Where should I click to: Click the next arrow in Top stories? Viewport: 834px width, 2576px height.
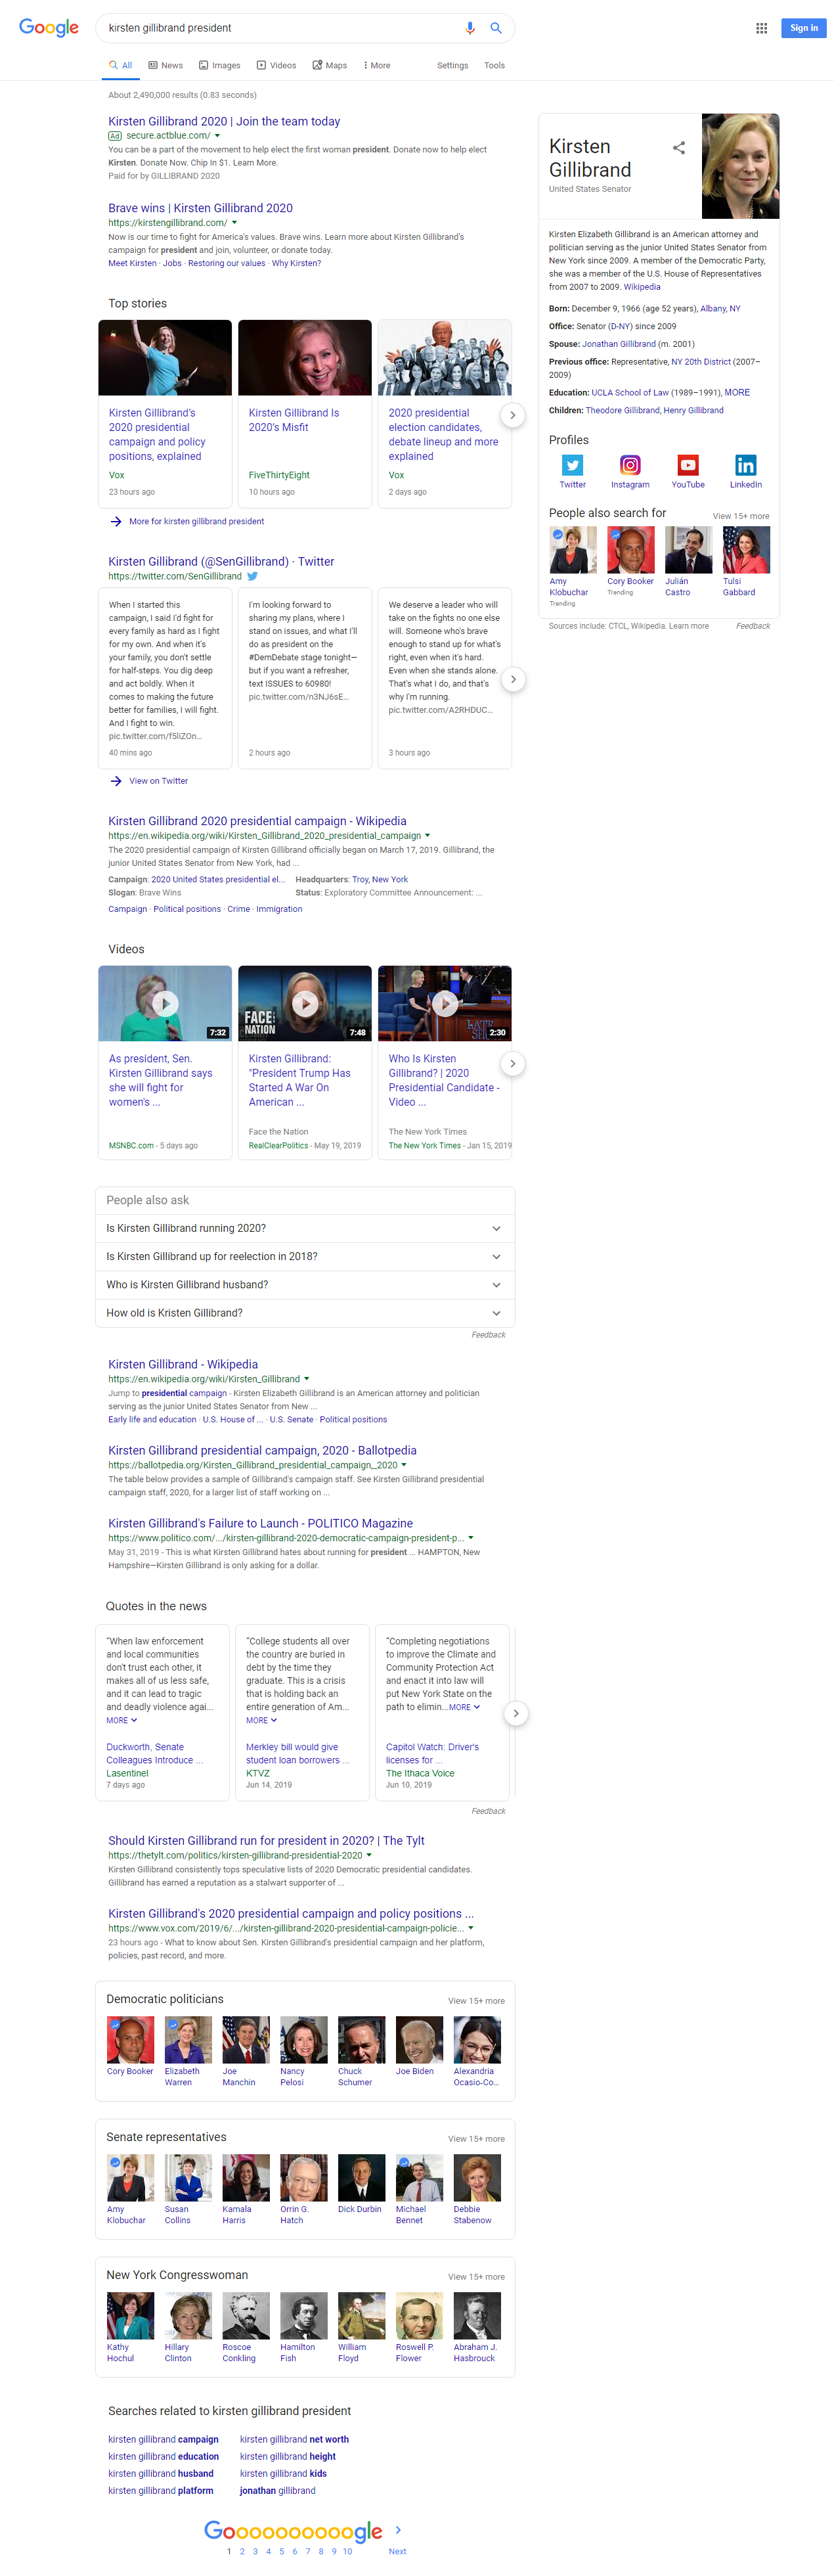(512, 415)
